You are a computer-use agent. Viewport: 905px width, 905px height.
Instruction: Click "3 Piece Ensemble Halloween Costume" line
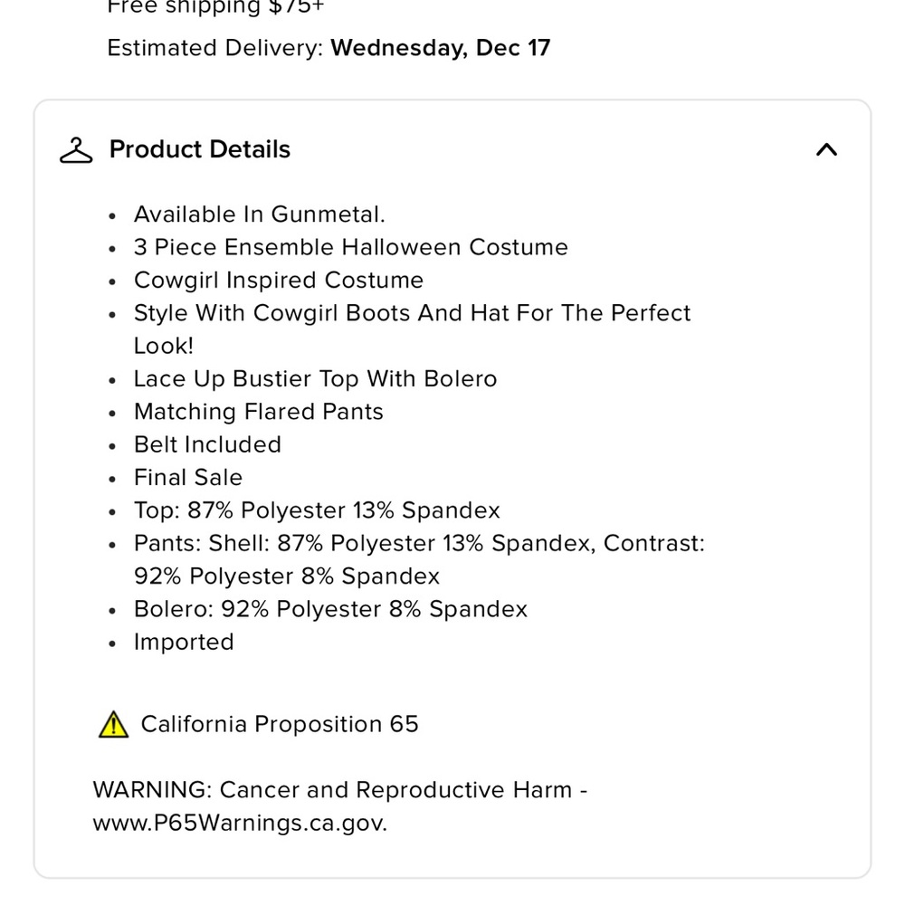point(350,247)
